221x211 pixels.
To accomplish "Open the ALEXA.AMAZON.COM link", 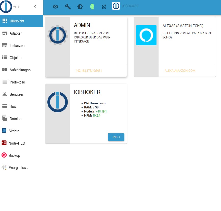I will coord(180,71).
